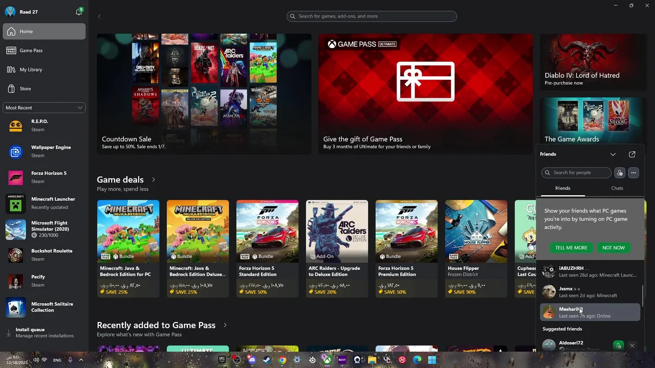Click the add friend icon button

click(620, 173)
